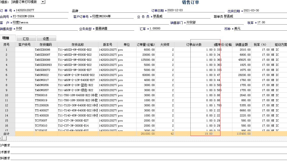Click the 存货名称 column header
This screenshot has width=287, height=161.
(x=78, y=45)
